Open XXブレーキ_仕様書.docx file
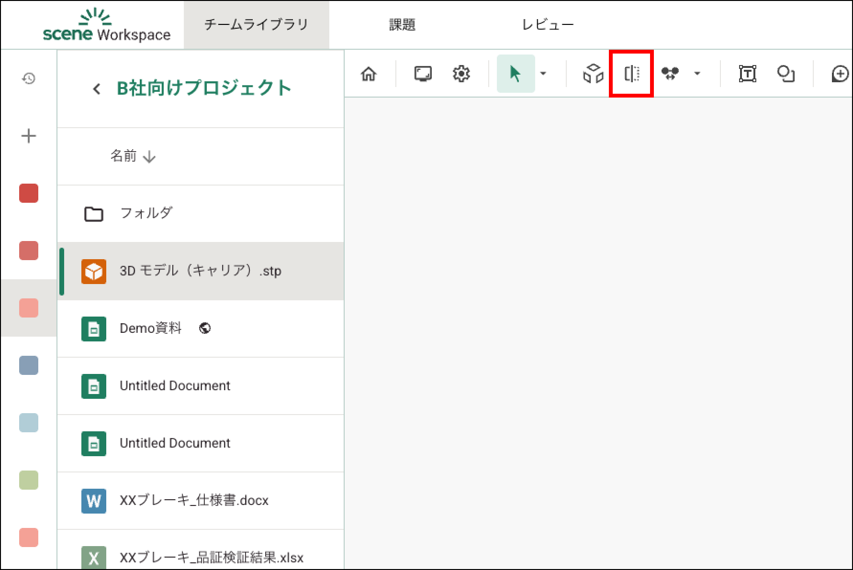 tap(194, 501)
